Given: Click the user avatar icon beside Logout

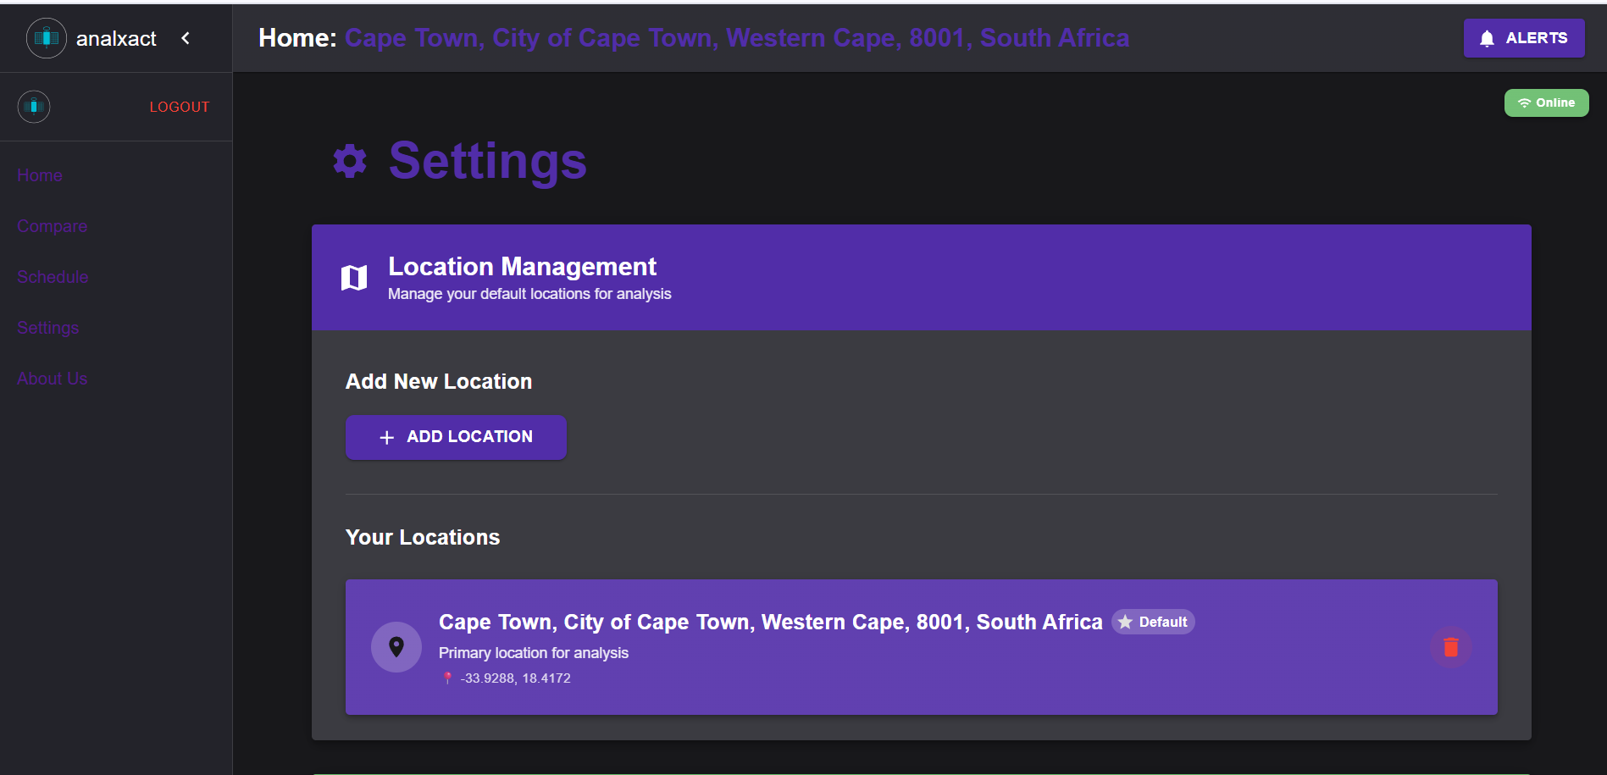Looking at the screenshot, I should coord(34,107).
